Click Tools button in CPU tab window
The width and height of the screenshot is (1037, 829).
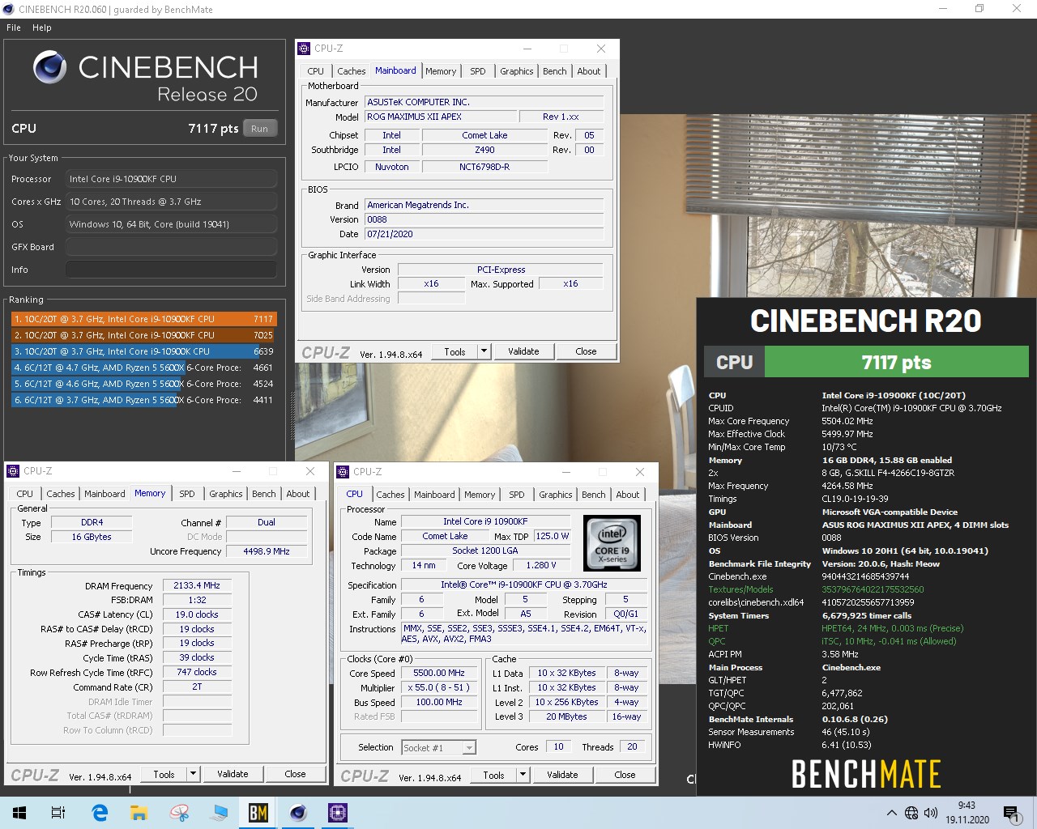coord(494,775)
